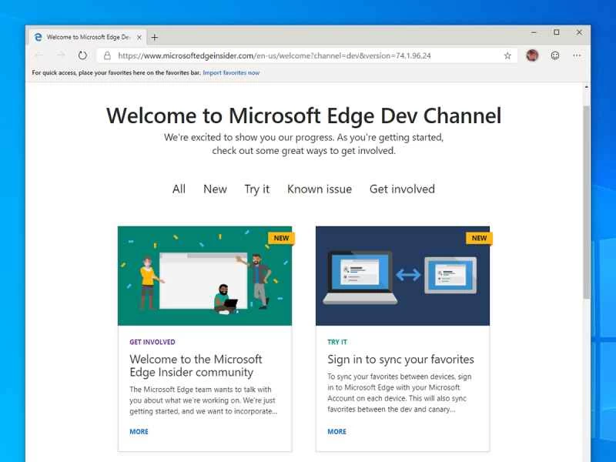Open a new browser tab

155,35
